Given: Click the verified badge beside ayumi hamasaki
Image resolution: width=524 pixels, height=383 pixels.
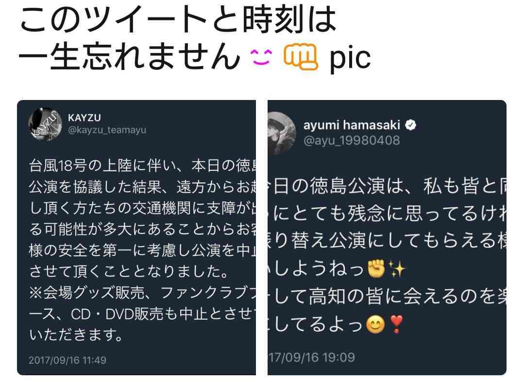Looking at the screenshot, I should click(411, 125).
